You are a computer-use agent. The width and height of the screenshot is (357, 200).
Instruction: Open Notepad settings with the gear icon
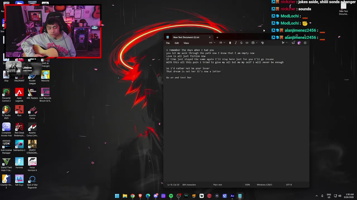pos(305,43)
